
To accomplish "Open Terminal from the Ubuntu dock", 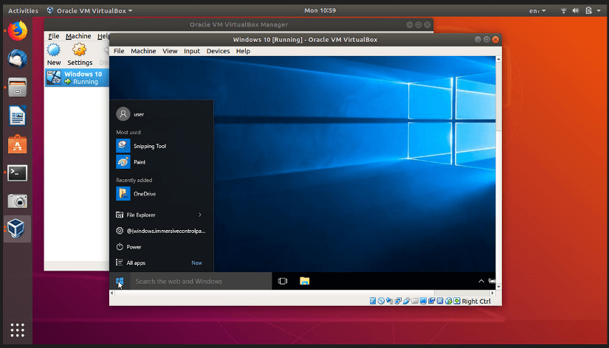I will 18,173.
